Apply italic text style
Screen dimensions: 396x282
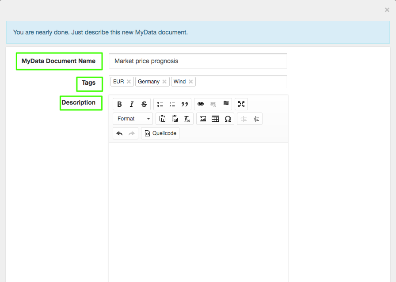132,104
